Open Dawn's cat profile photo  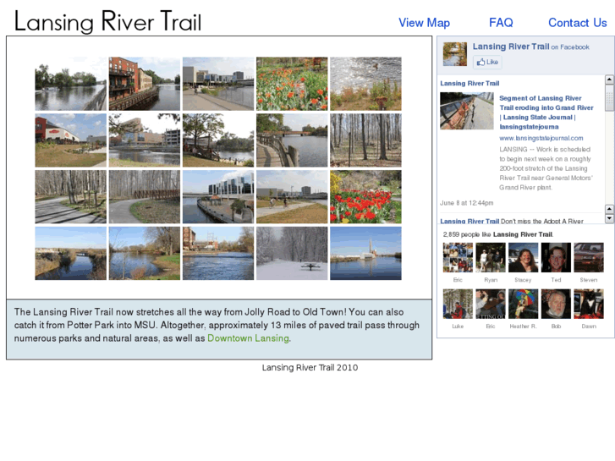589,304
